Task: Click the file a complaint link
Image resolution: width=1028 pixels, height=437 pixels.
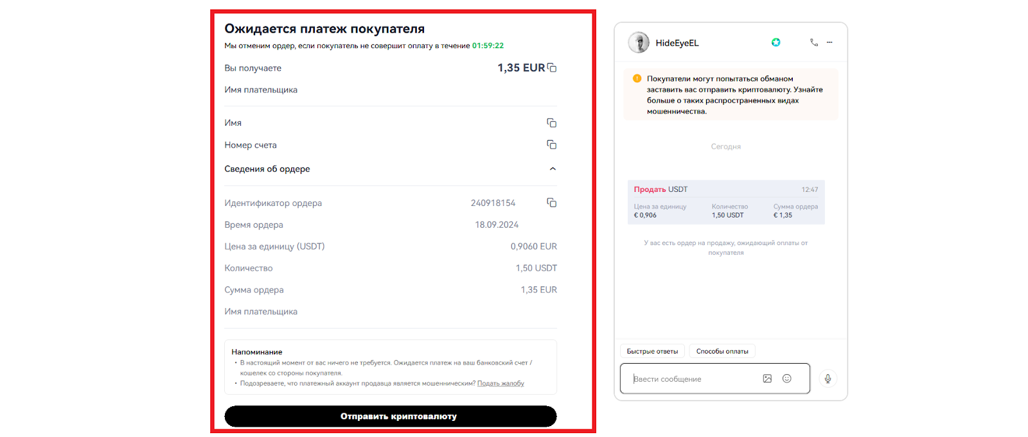Action: pos(501,383)
